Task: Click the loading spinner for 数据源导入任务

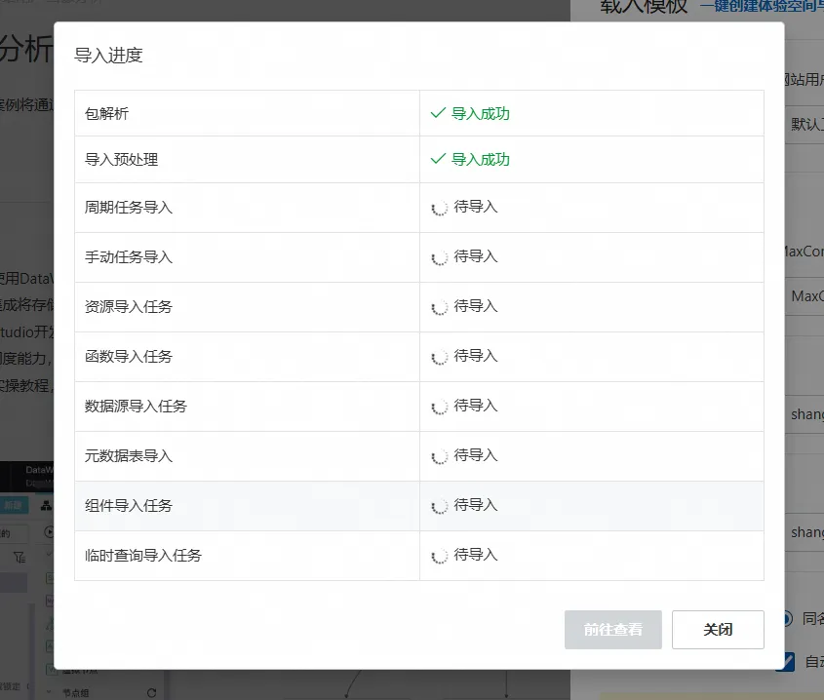Action: pyautogui.click(x=440, y=407)
